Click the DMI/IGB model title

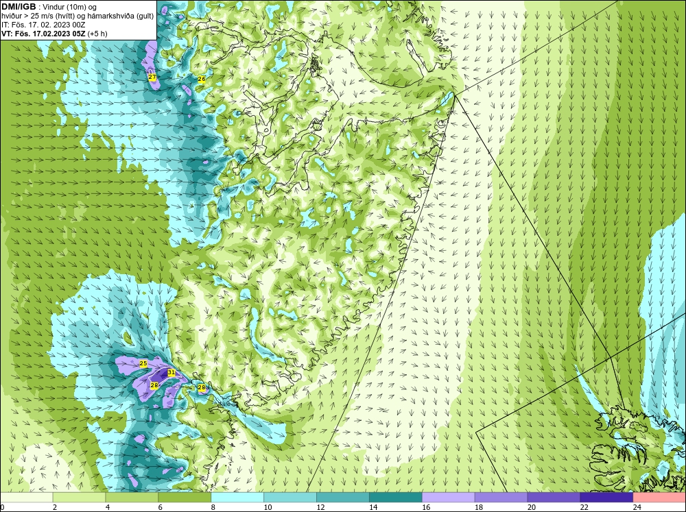19,7
